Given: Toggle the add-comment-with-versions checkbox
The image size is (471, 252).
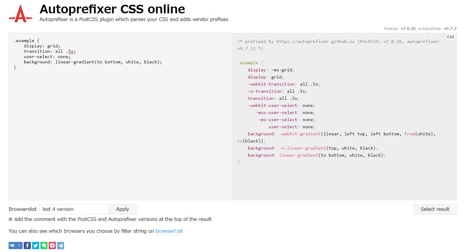Looking at the screenshot, I should [x=10, y=219].
